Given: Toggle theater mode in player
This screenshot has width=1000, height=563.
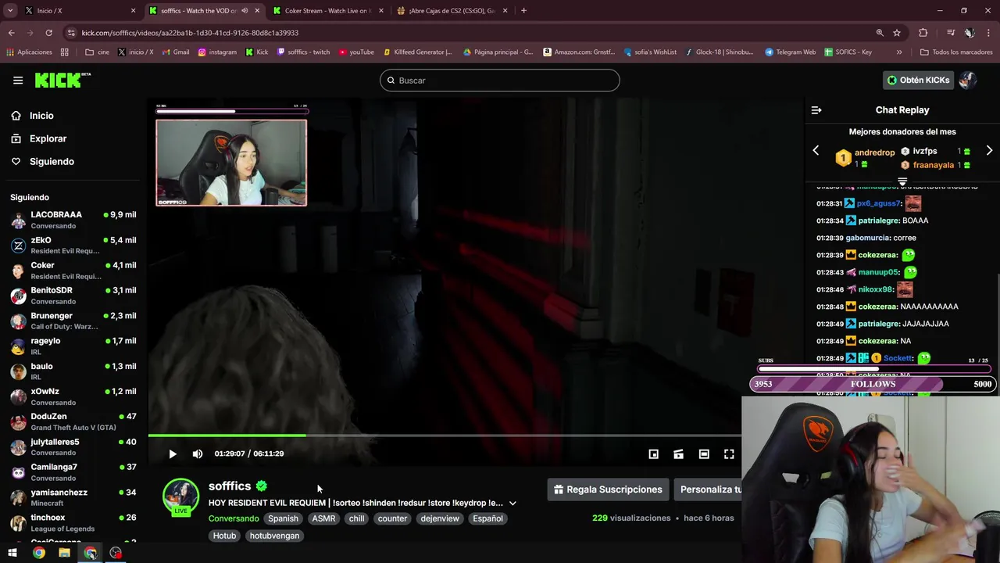Looking at the screenshot, I should click(x=704, y=454).
